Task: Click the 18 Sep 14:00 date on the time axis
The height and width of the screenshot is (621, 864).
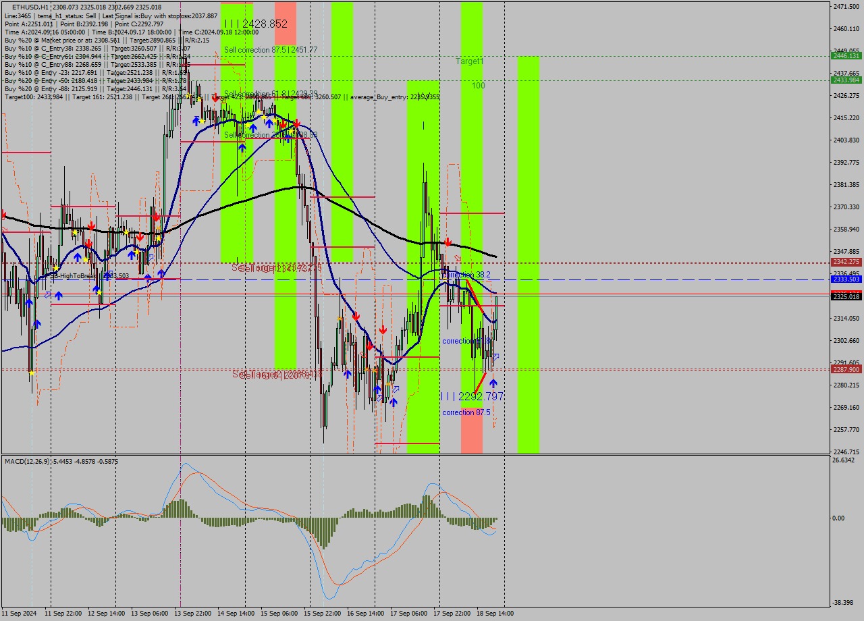Action: [x=495, y=613]
